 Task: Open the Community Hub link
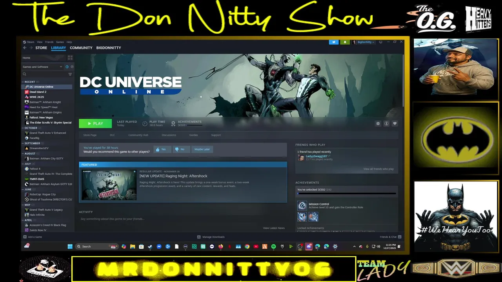pos(138,135)
